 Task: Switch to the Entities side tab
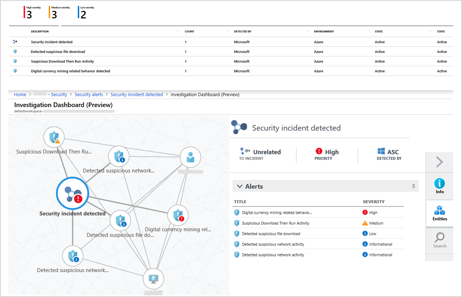[x=439, y=213]
